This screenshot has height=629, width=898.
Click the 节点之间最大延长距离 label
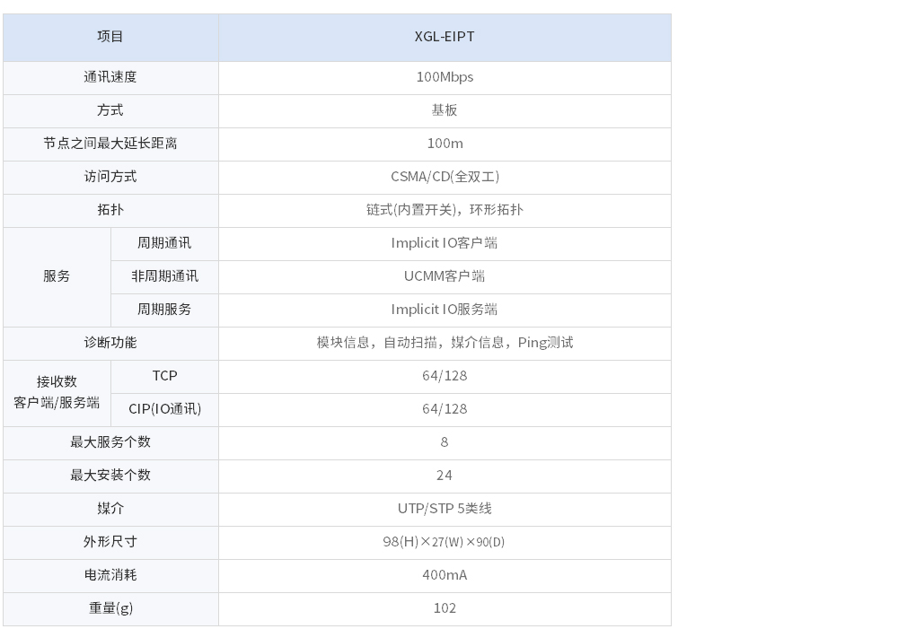coord(110,144)
